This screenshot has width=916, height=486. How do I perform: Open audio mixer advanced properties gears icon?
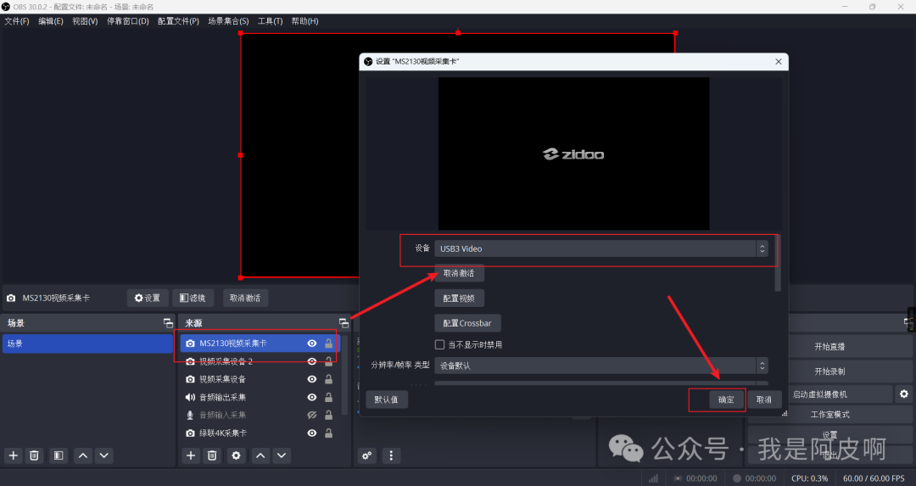367,455
